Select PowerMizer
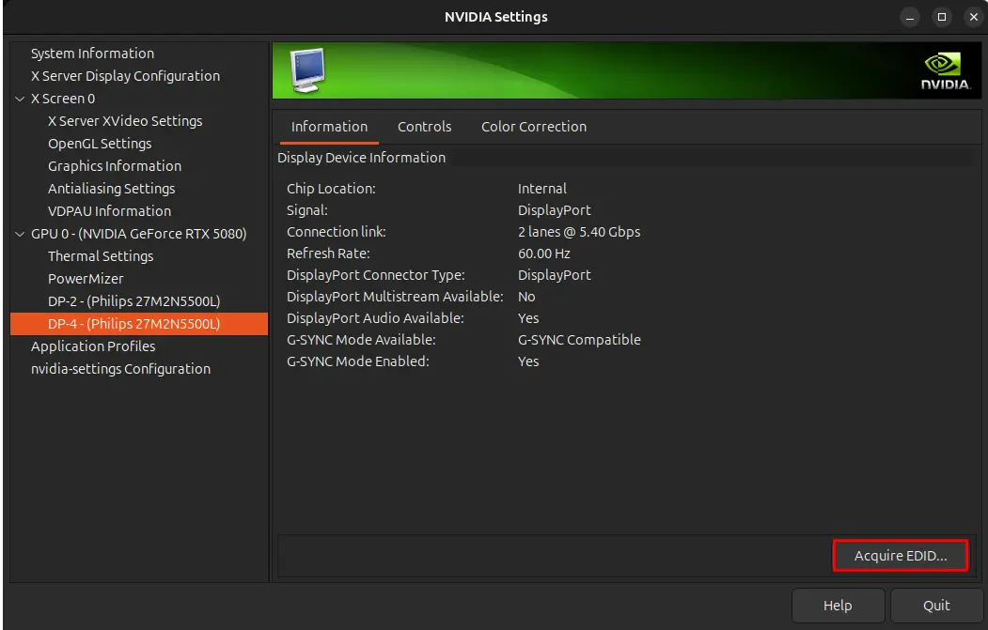Viewport: 988px width, 630px height. click(x=86, y=279)
